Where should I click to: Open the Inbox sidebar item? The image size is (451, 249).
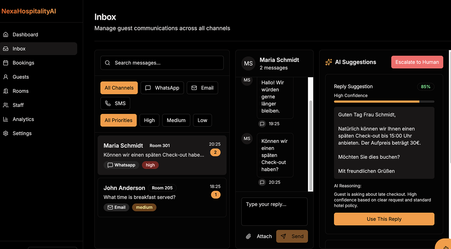(x=19, y=48)
